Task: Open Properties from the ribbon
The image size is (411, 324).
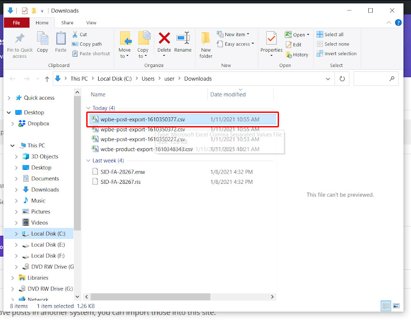Action: tap(272, 42)
